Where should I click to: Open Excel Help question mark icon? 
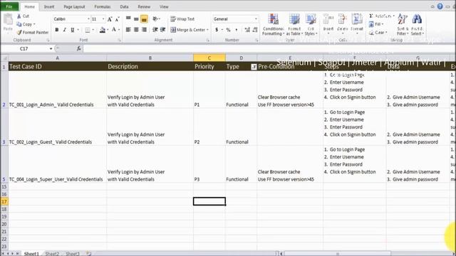pos(440,6)
